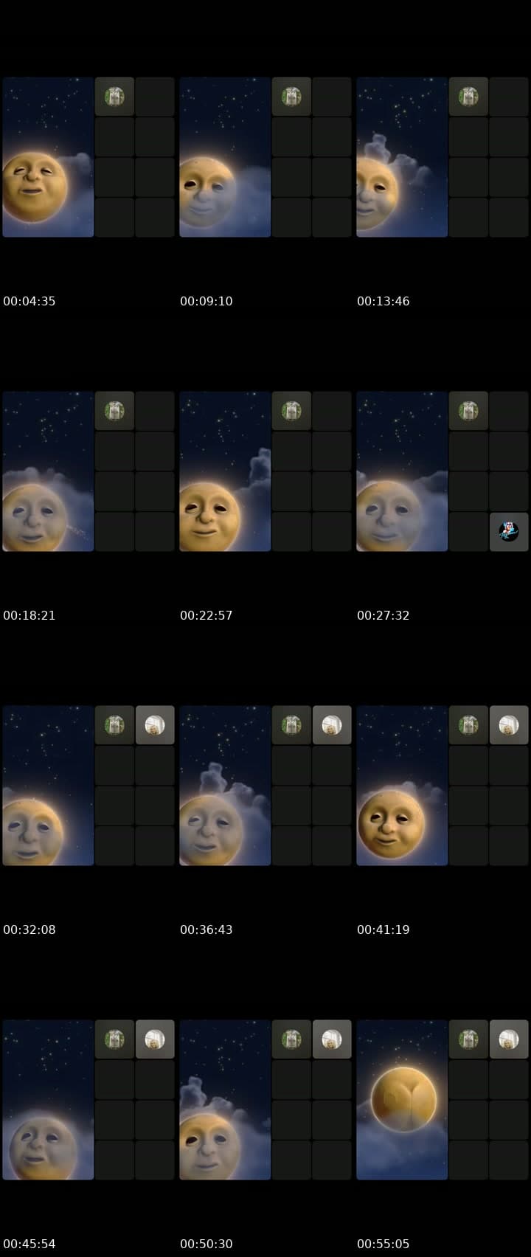531x1257 pixels.
Task: Click the blue character avatar in the 00:27:32 frame
Action: 509,532
